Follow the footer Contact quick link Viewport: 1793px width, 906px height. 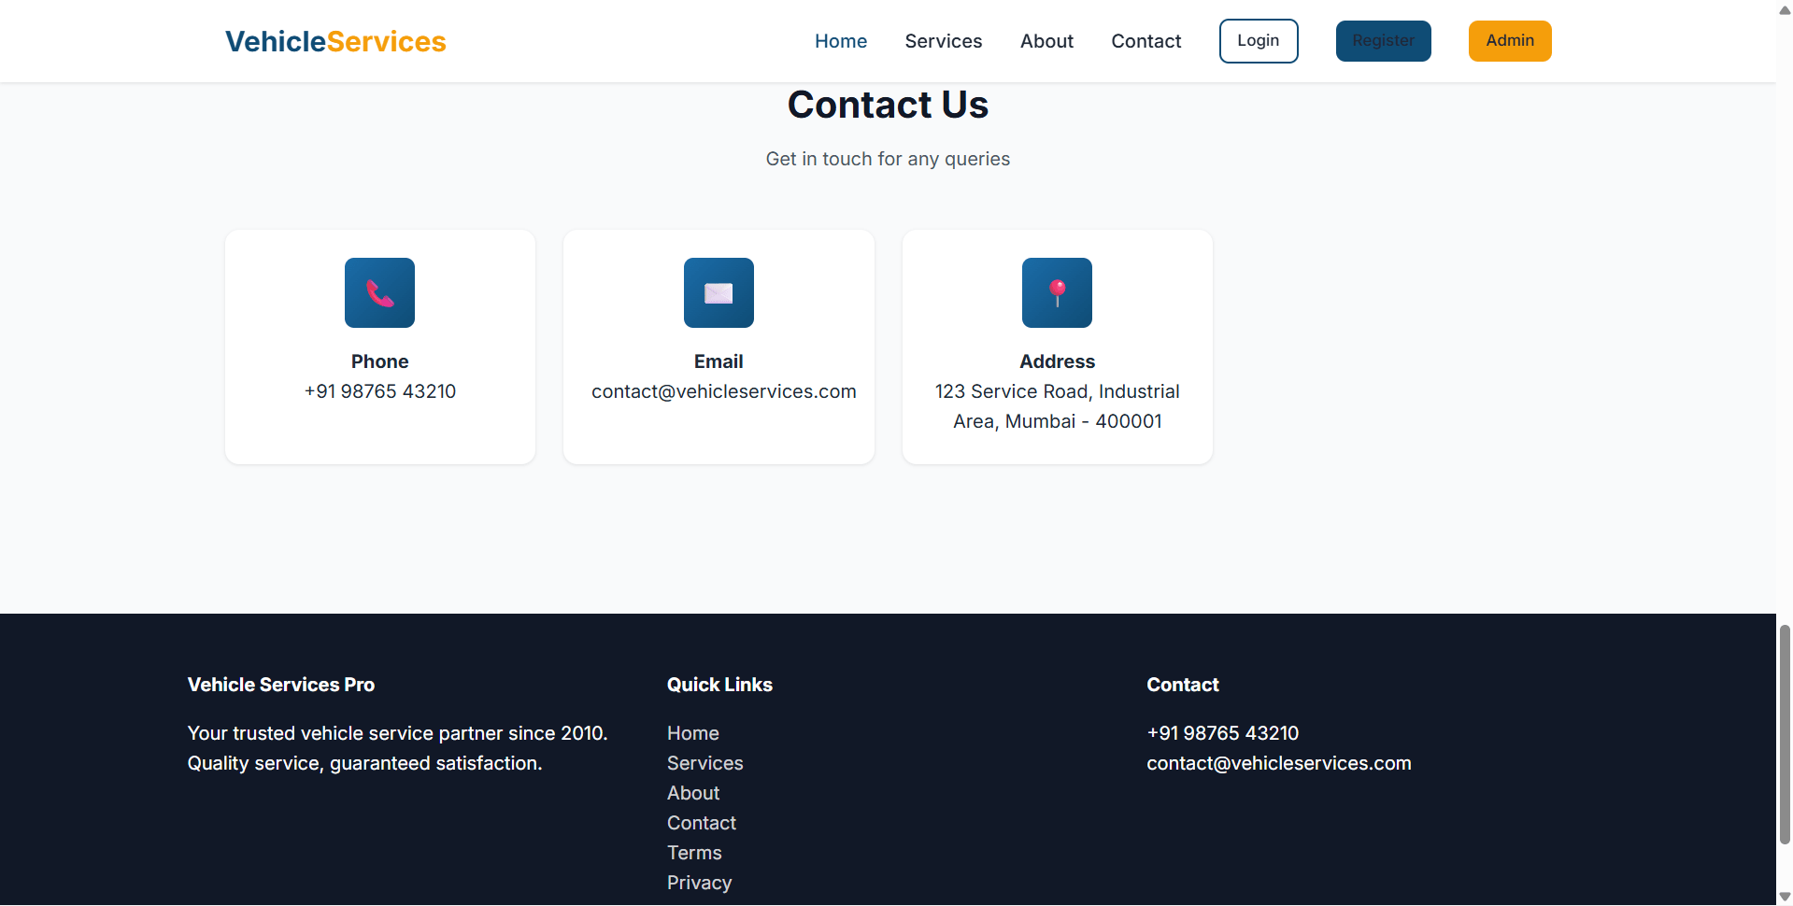tap(702, 823)
